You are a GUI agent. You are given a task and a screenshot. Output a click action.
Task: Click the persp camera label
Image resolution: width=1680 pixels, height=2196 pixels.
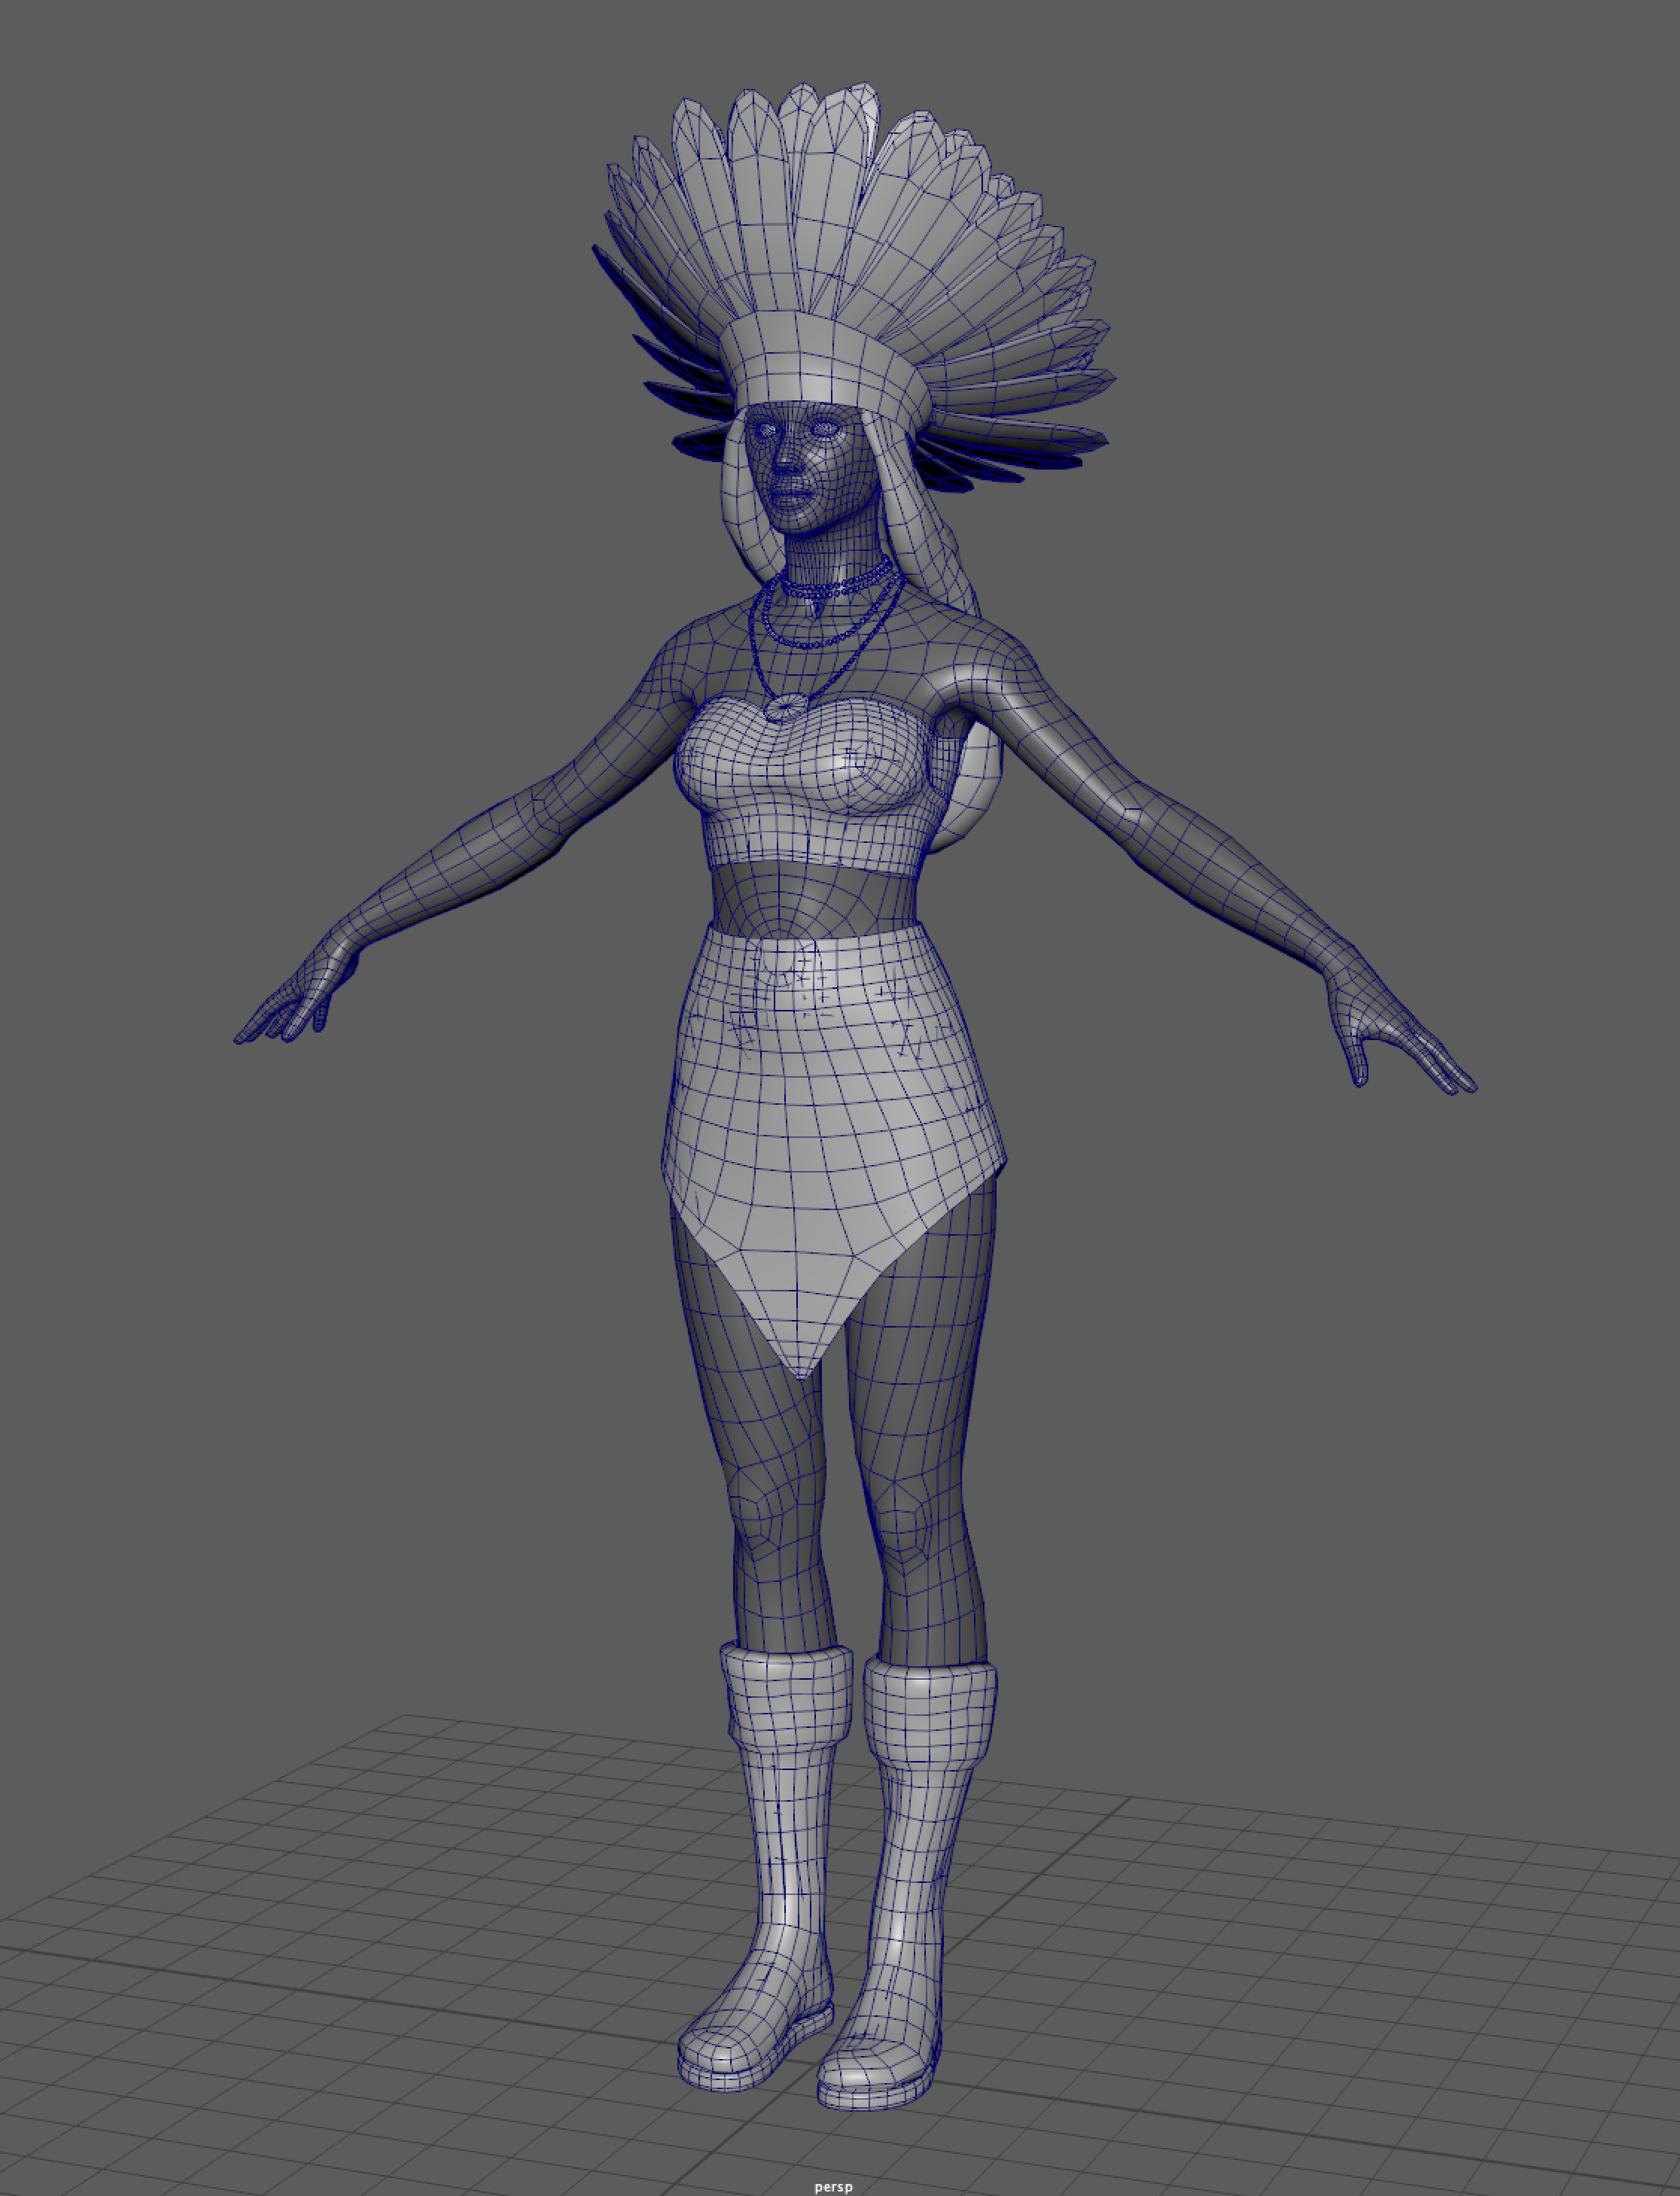point(833,2187)
